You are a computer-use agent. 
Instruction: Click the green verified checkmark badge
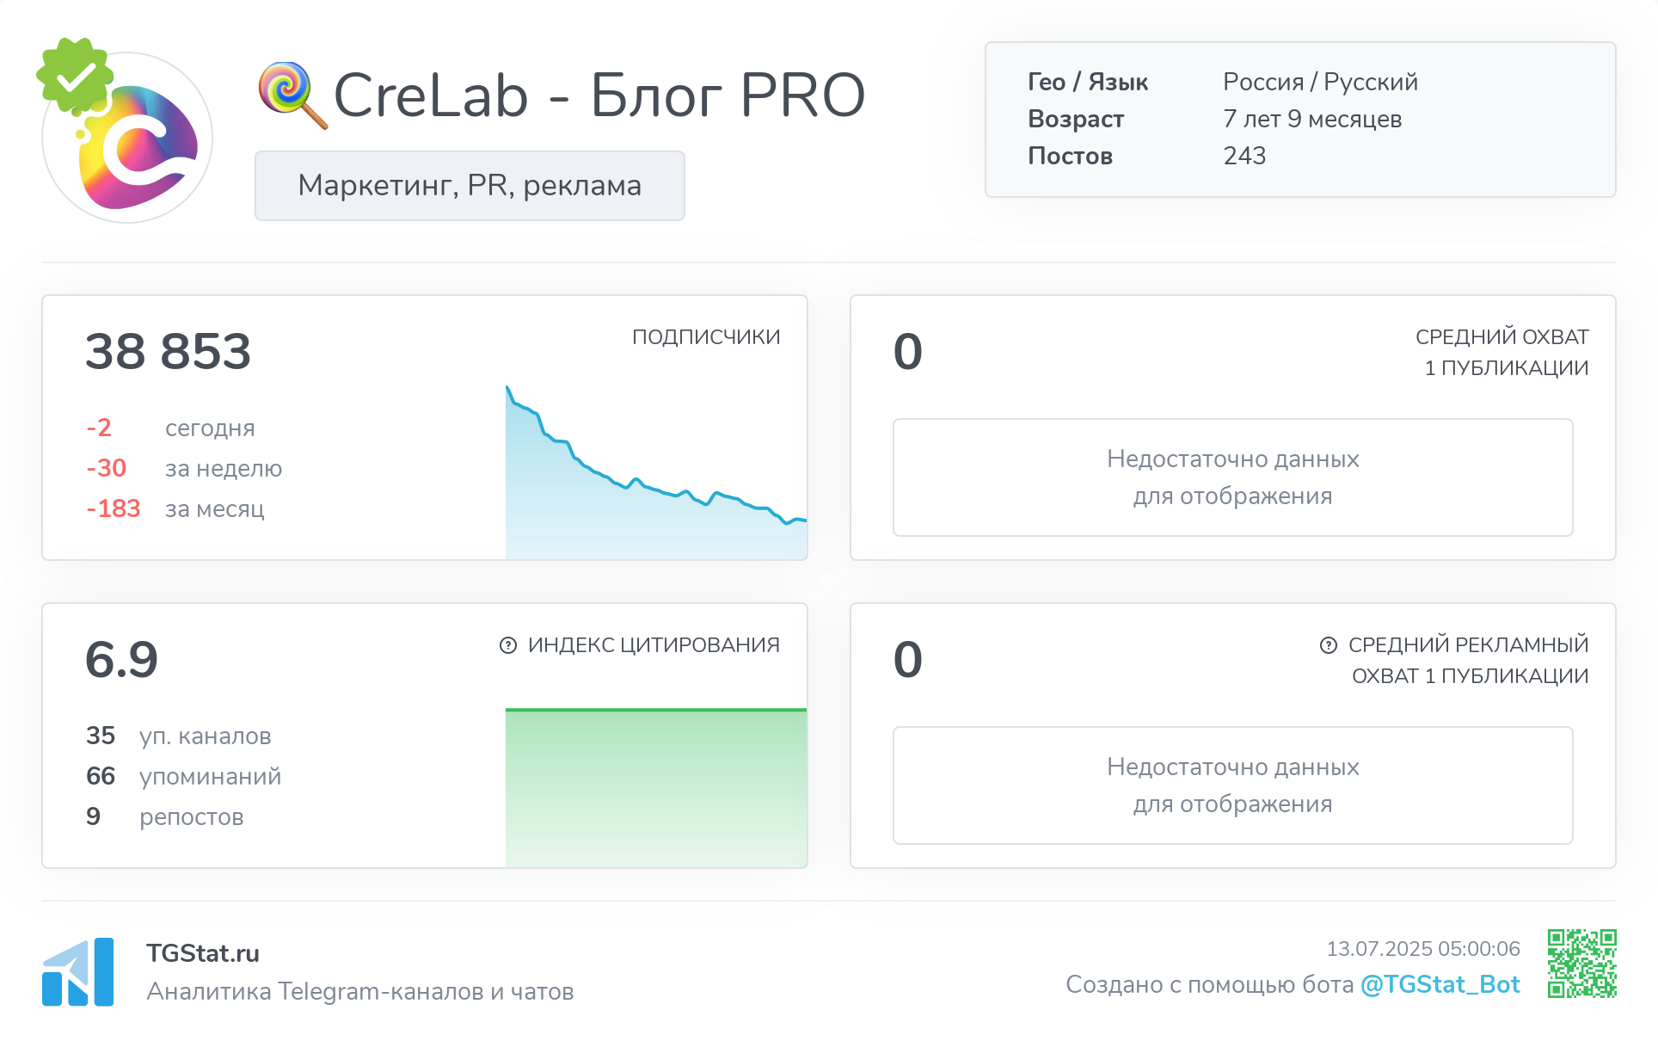75,75
